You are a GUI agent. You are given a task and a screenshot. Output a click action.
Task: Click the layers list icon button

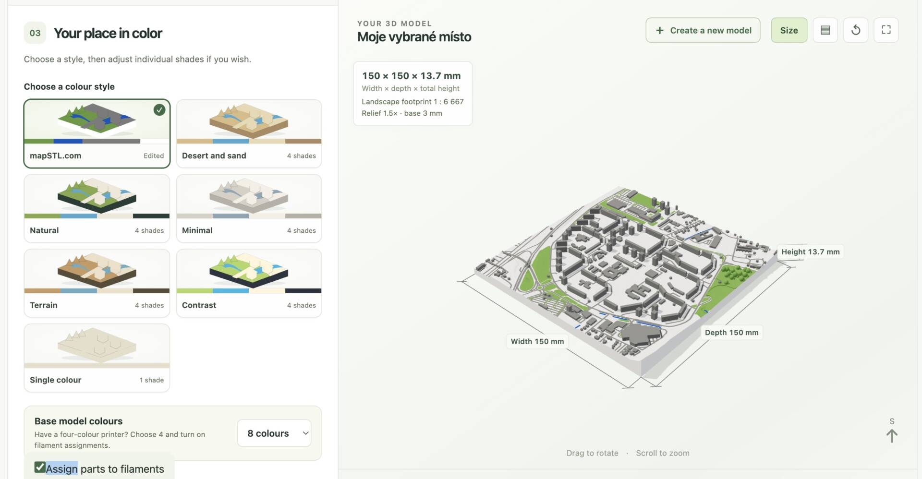coord(825,30)
